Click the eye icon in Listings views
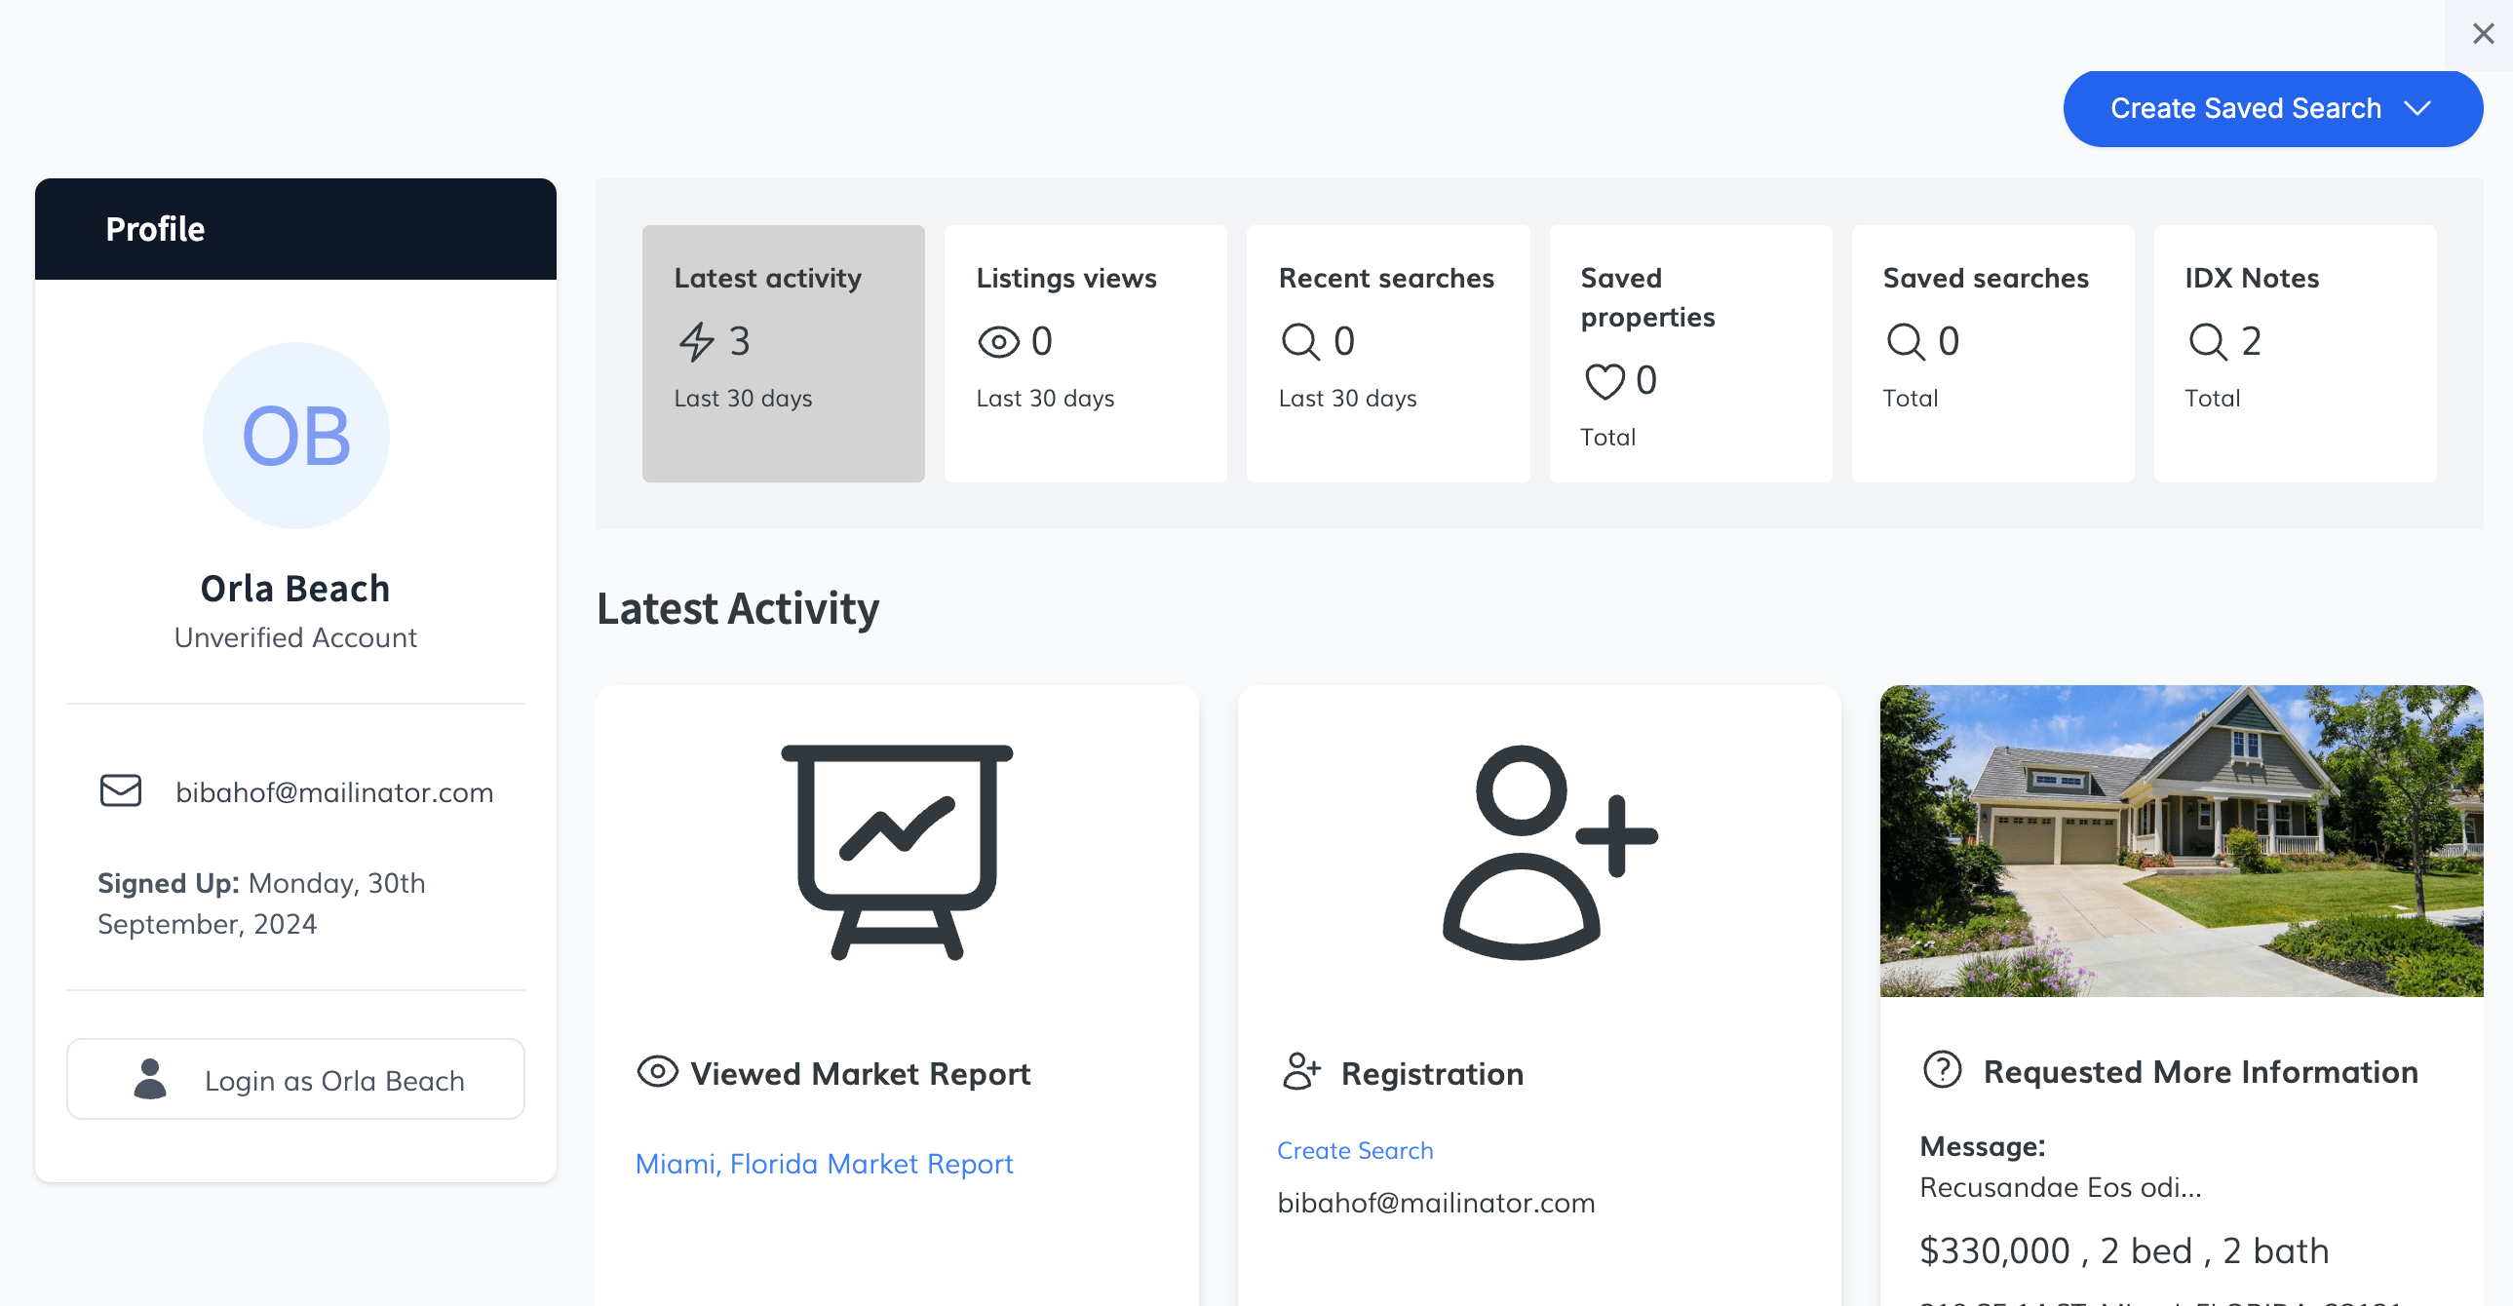Image resolution: width=2513 pixels, height=1306 pixels. click(x=998, y=341)
